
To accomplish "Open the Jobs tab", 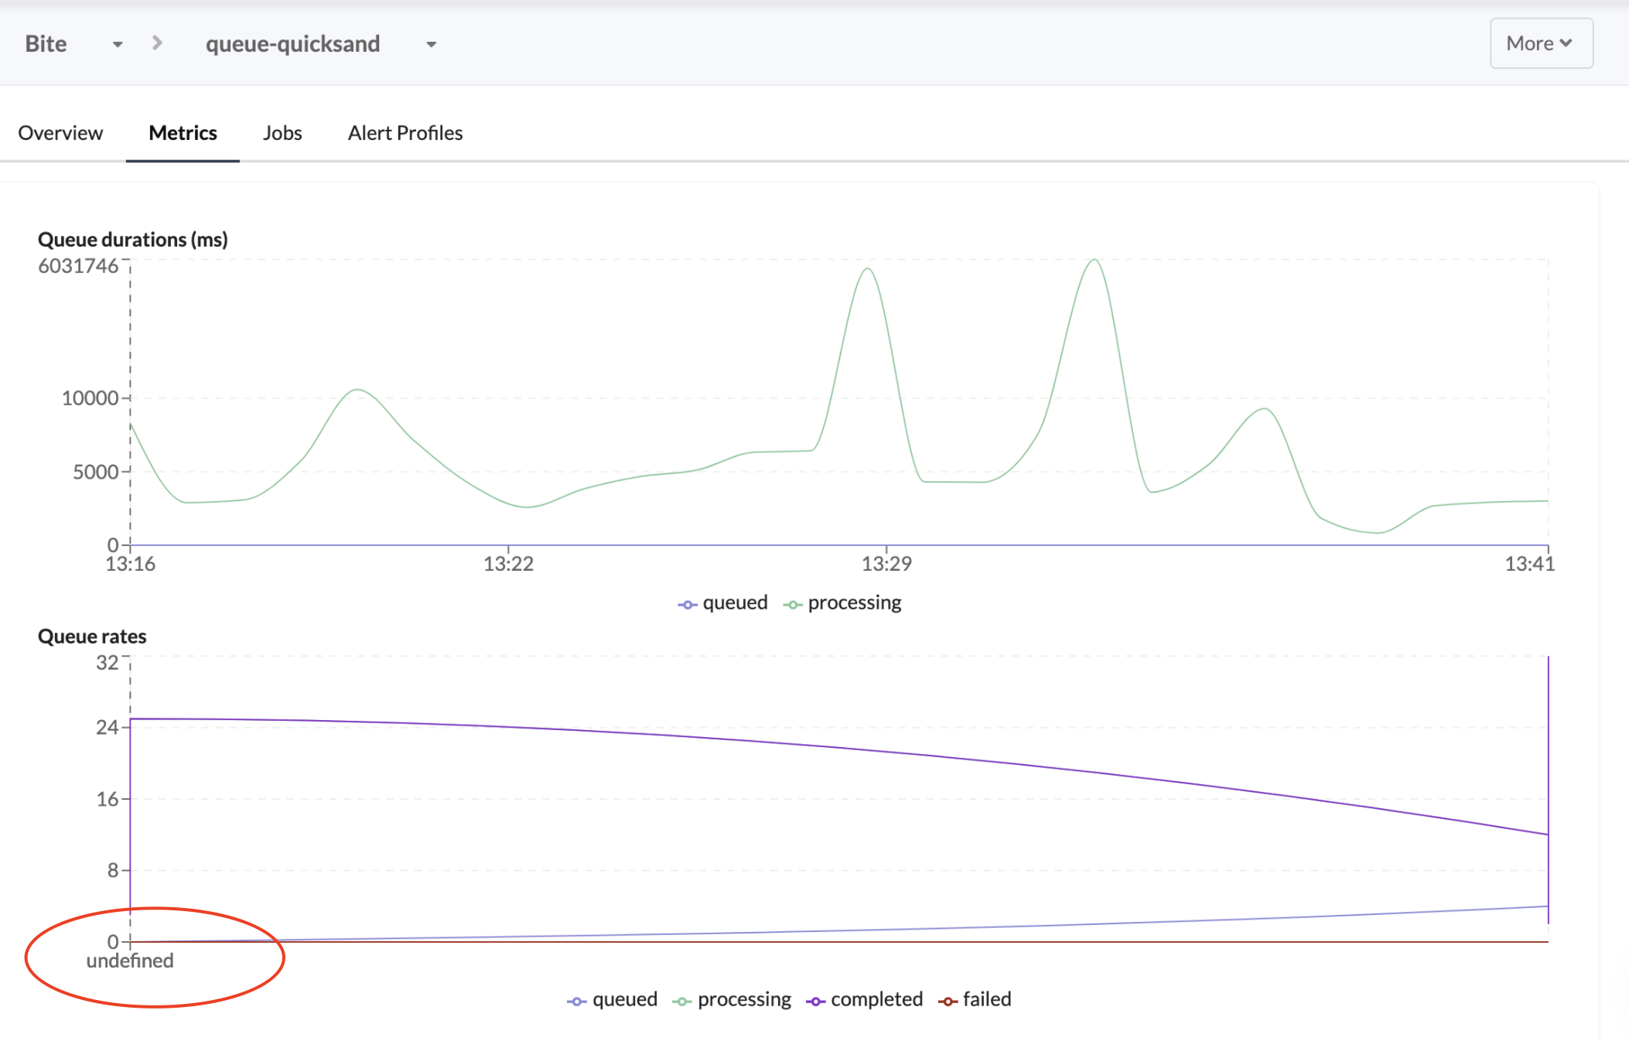I will pyautogui.click(x=282, y=133).
